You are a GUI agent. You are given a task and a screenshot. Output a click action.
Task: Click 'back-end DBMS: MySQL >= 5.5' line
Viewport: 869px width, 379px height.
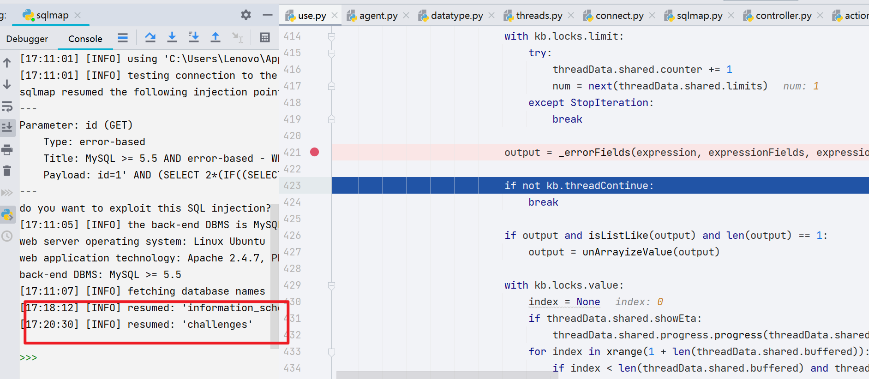[101, 274]
